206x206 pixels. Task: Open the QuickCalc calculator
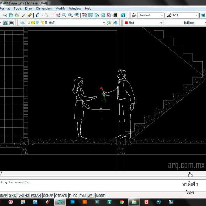tap(115, 15)
